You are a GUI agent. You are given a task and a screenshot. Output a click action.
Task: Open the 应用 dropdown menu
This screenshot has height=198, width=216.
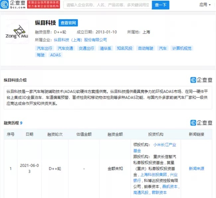pos(205,5)
